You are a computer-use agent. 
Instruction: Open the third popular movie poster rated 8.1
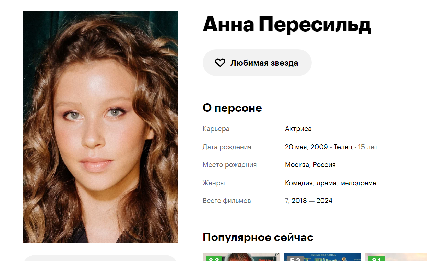396,257
